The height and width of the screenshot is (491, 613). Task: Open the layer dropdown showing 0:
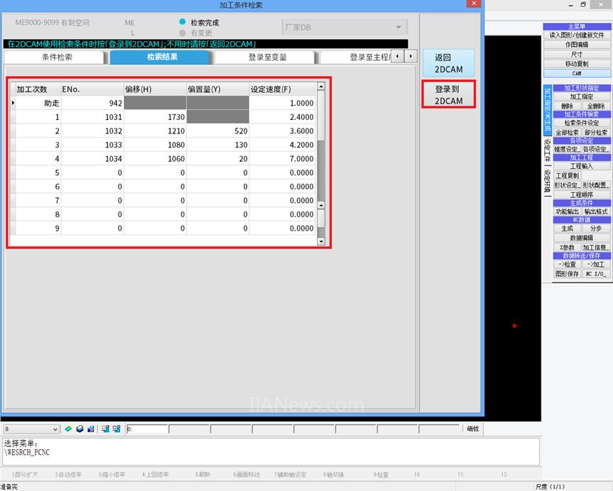pos(31,429)
